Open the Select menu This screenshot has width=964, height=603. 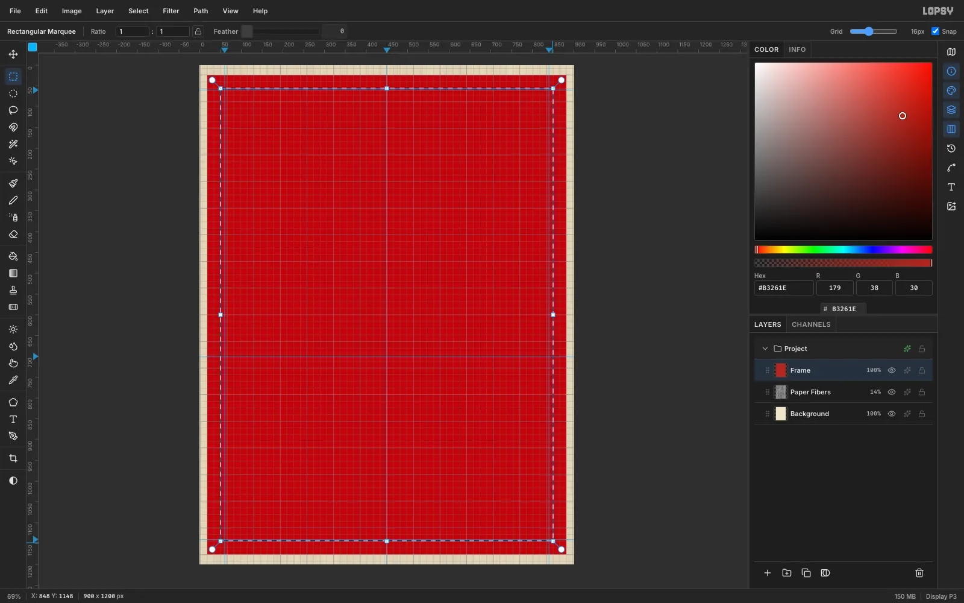pyautogui.click(x=139, y=11)
